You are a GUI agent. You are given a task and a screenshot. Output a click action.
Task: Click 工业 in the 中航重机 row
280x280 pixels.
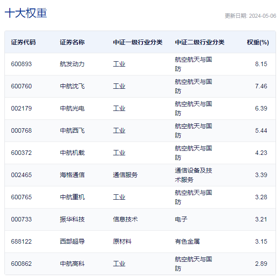tap(119, 197)
